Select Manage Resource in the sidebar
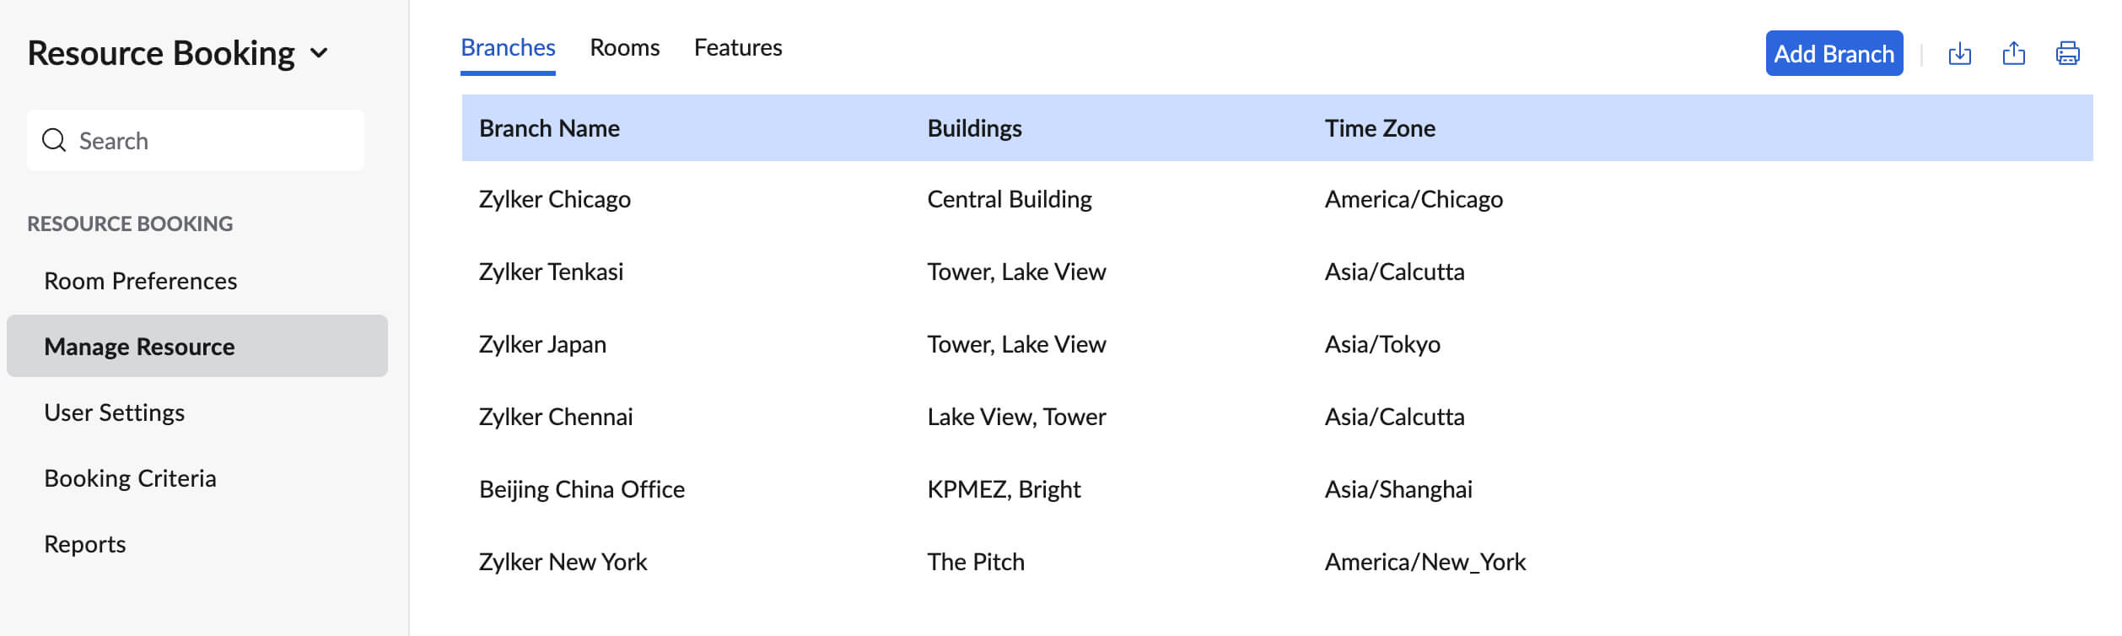This screenshot has height=636, width=2122. 139,347
